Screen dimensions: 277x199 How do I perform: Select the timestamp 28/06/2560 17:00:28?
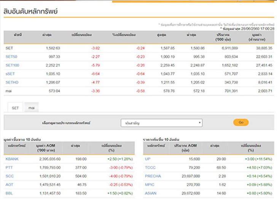tap(258, 28)
